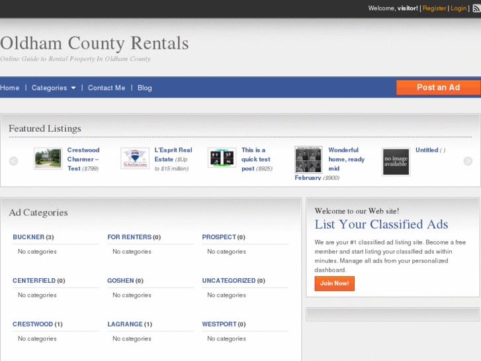Open the RSS feed icon
This screenshot has height=361, width=481.
pyautogui.click(x=477, y=9)
